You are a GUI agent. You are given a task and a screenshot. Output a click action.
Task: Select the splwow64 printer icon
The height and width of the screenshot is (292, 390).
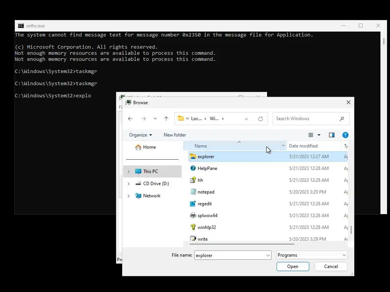pyautogui.click(x=193, y=215)
